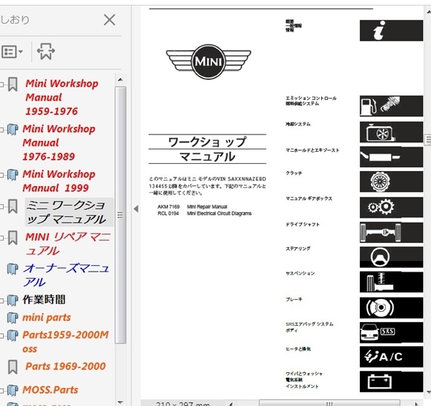The image size is (431, 406).
Task: Click the drive shaft (ドライブシャフト) icon
Action: pos(391,233)
